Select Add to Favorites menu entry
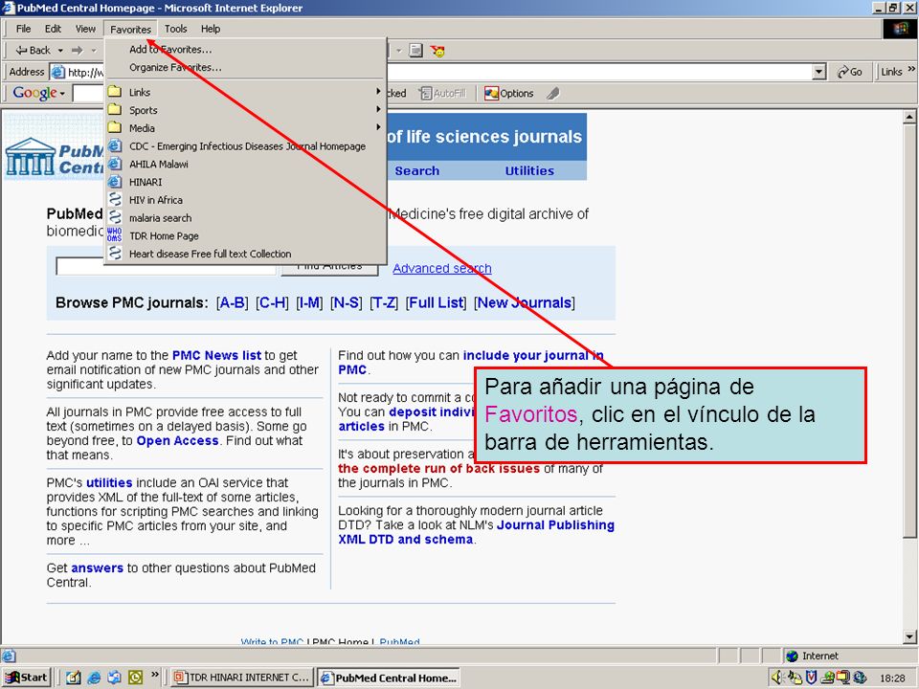 tap(246, 49)
